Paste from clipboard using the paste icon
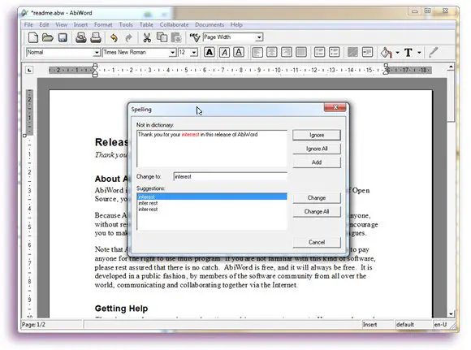Image resolution: width=471 pixels, height=350 pixels. pyautogui.click(x=176, y=37)
